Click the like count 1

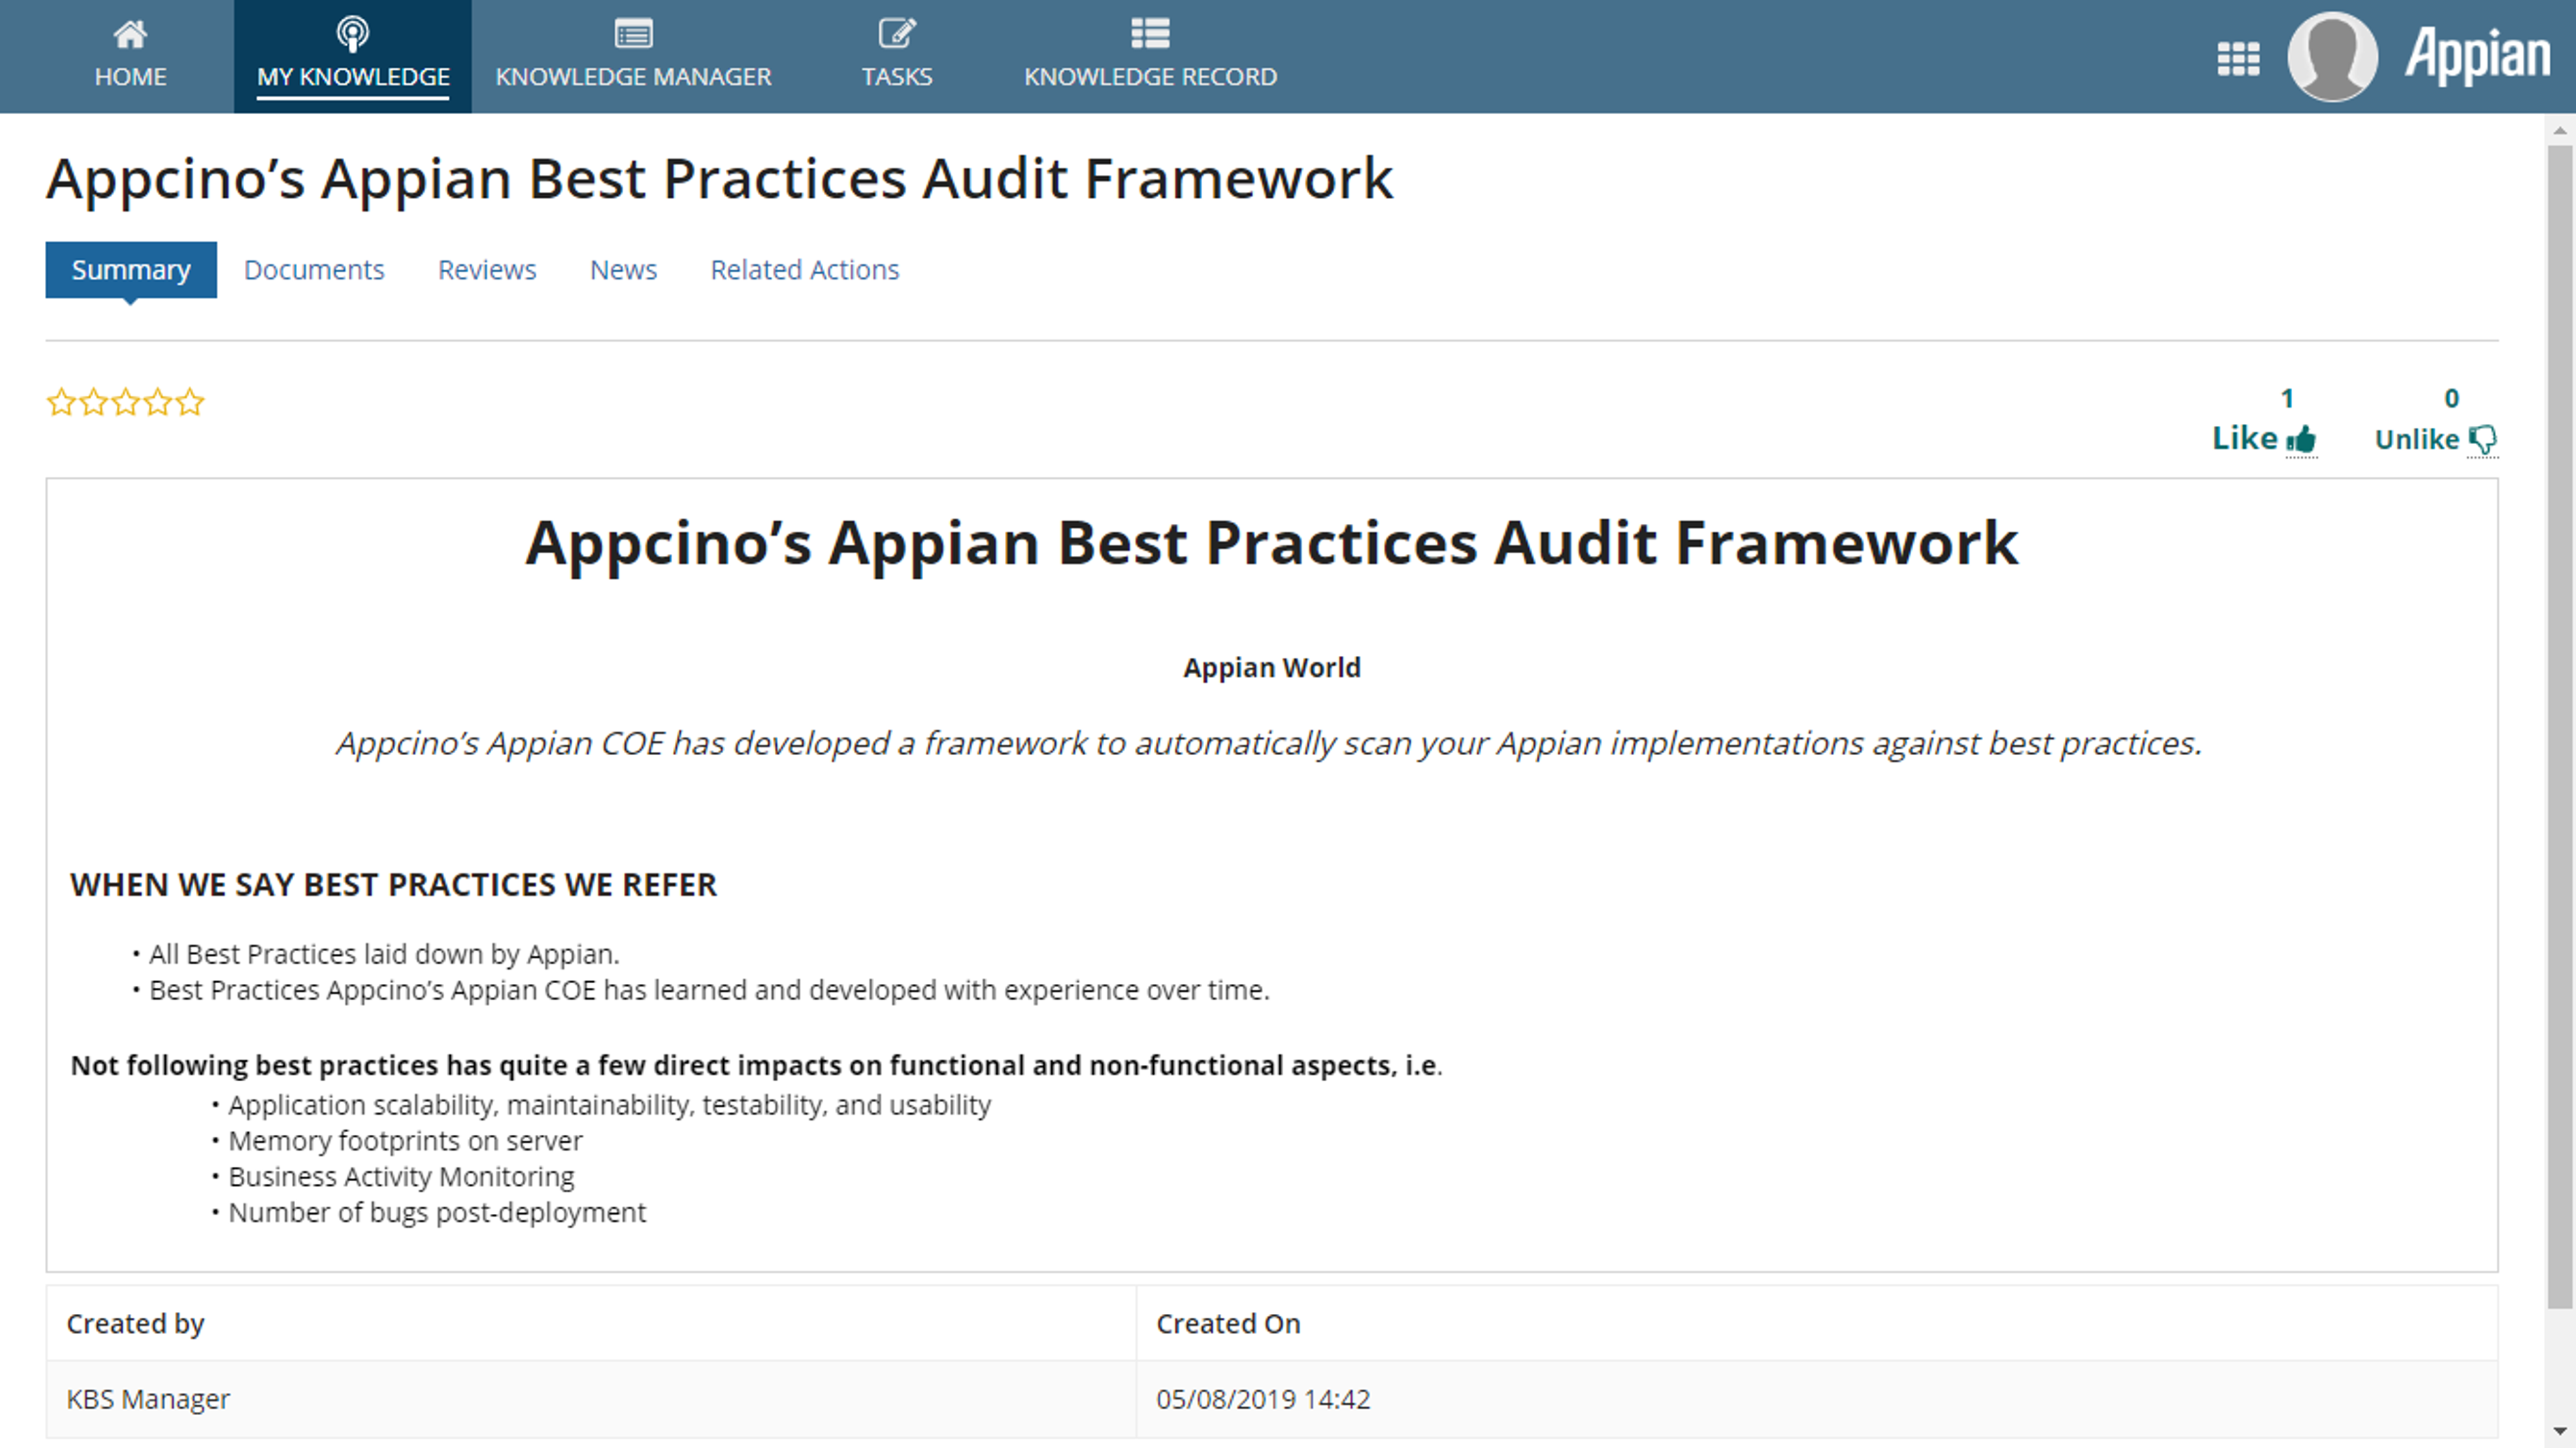pos(2287,398)
